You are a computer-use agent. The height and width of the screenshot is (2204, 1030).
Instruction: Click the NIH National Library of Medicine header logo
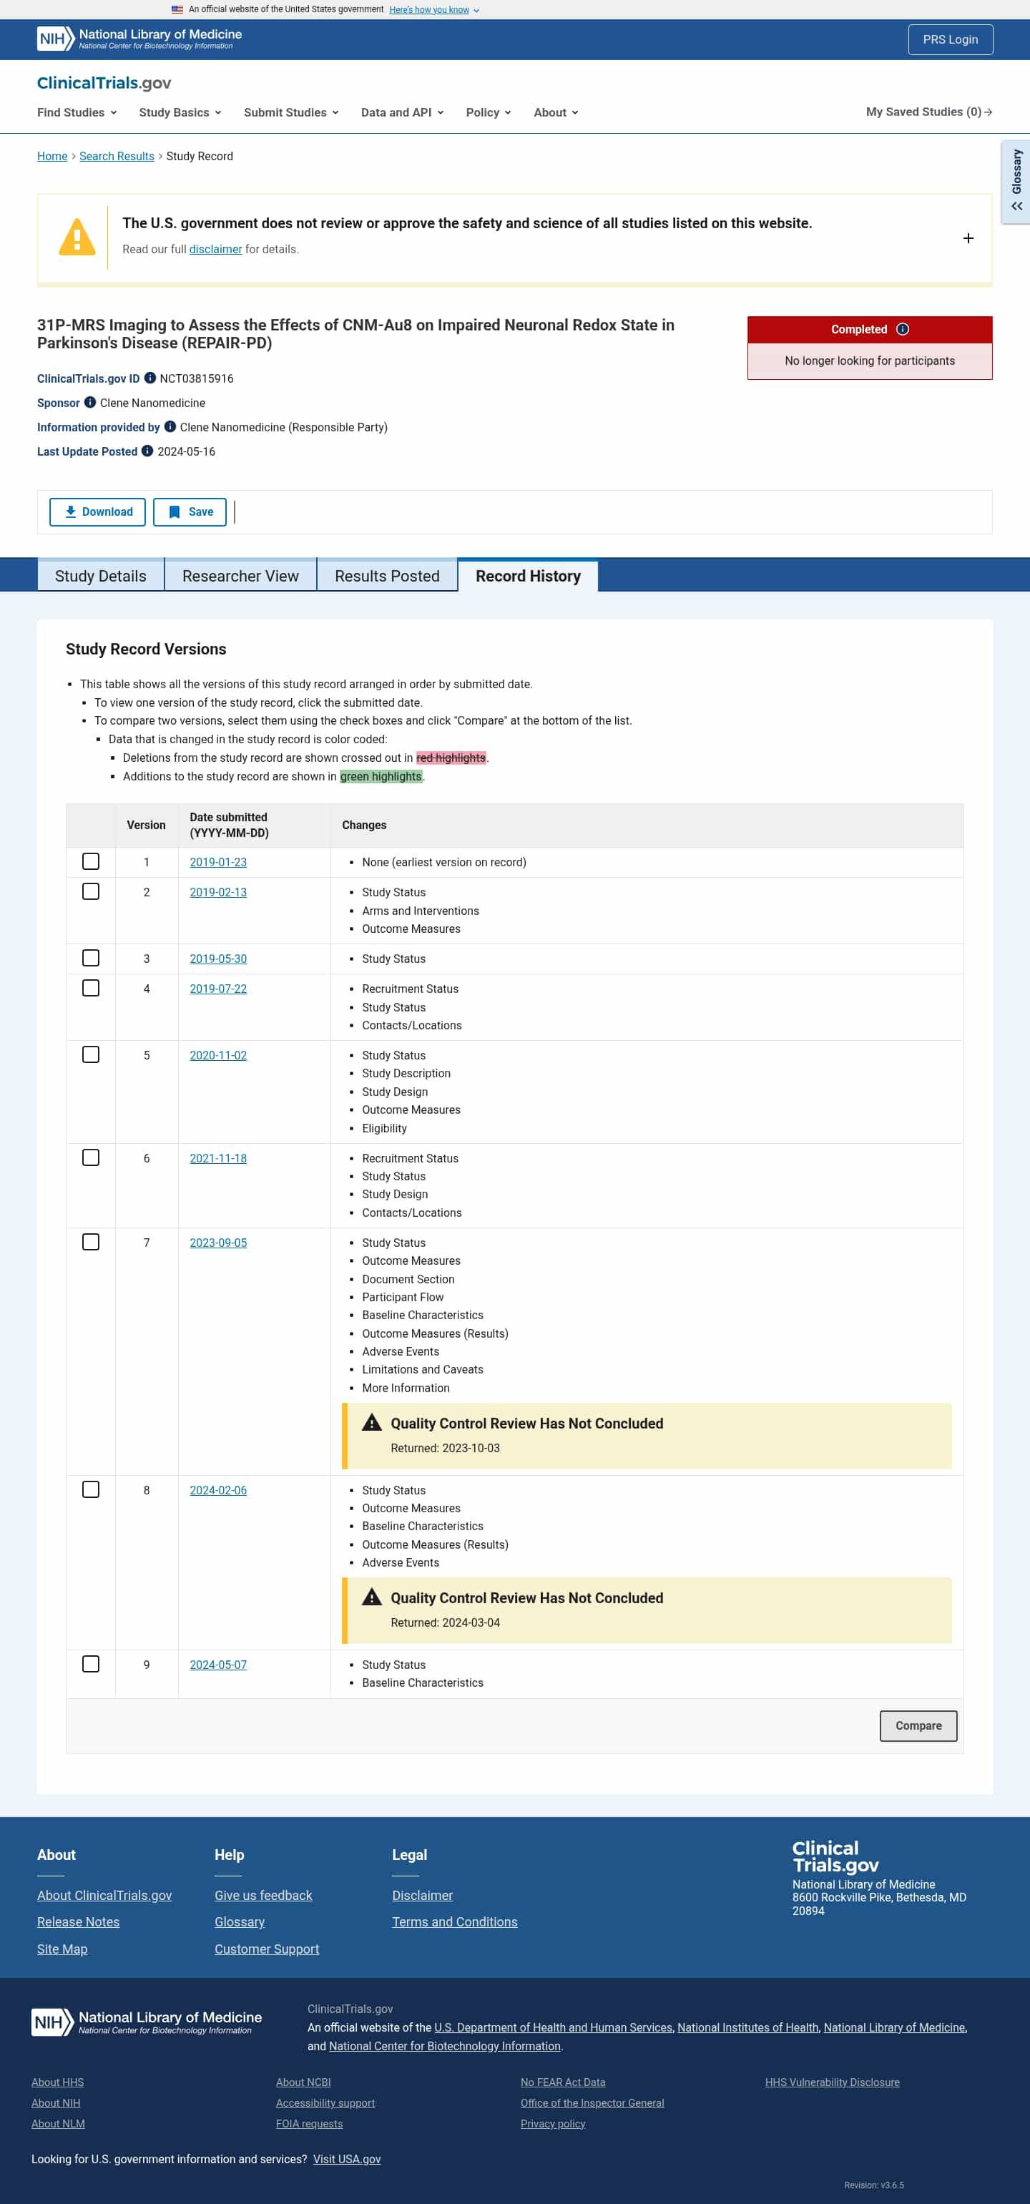point(139,39)
